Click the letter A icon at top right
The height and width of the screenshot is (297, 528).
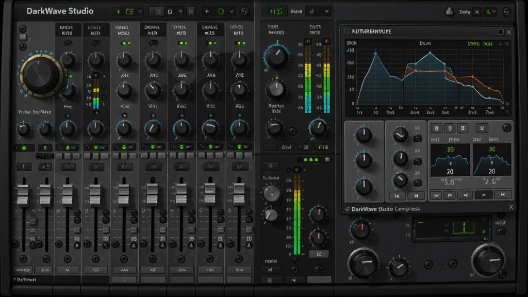coord(477,12)
